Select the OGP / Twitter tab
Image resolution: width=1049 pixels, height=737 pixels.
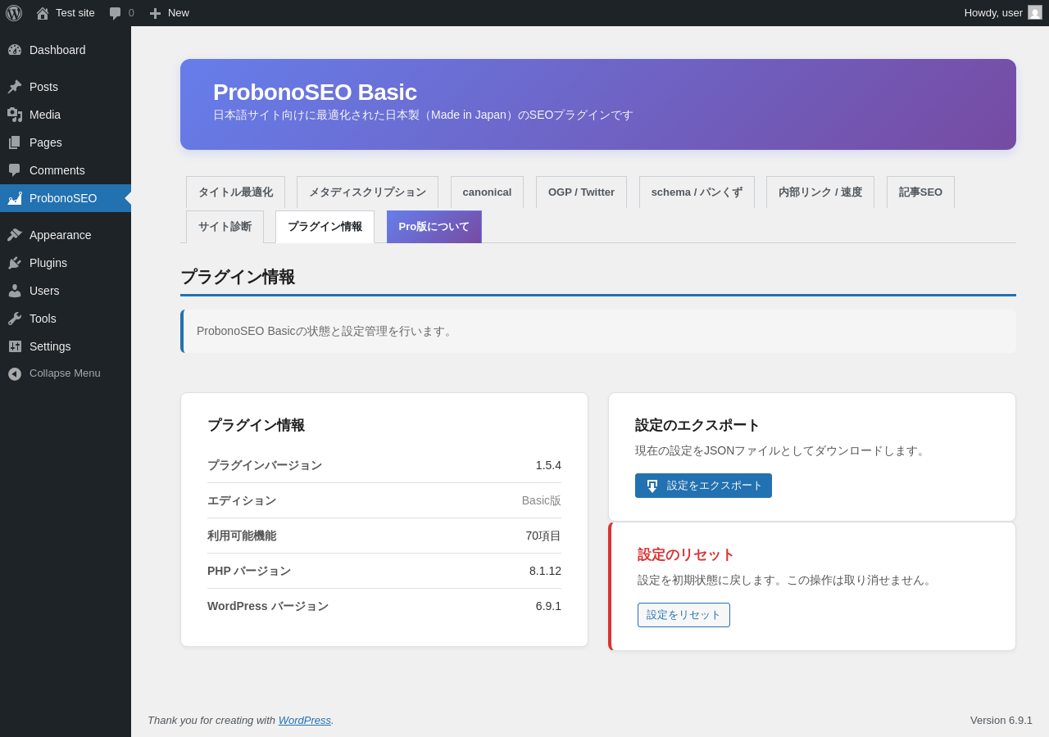(x=581, y=192)
